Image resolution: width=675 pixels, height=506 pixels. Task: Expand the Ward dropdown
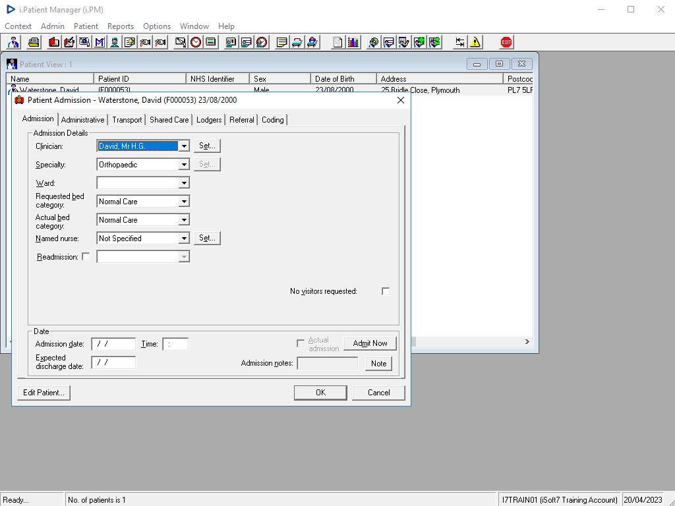click(185, 183)
